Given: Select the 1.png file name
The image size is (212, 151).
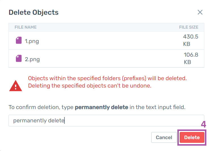Looking at the screenshot, I should (32, 41).
